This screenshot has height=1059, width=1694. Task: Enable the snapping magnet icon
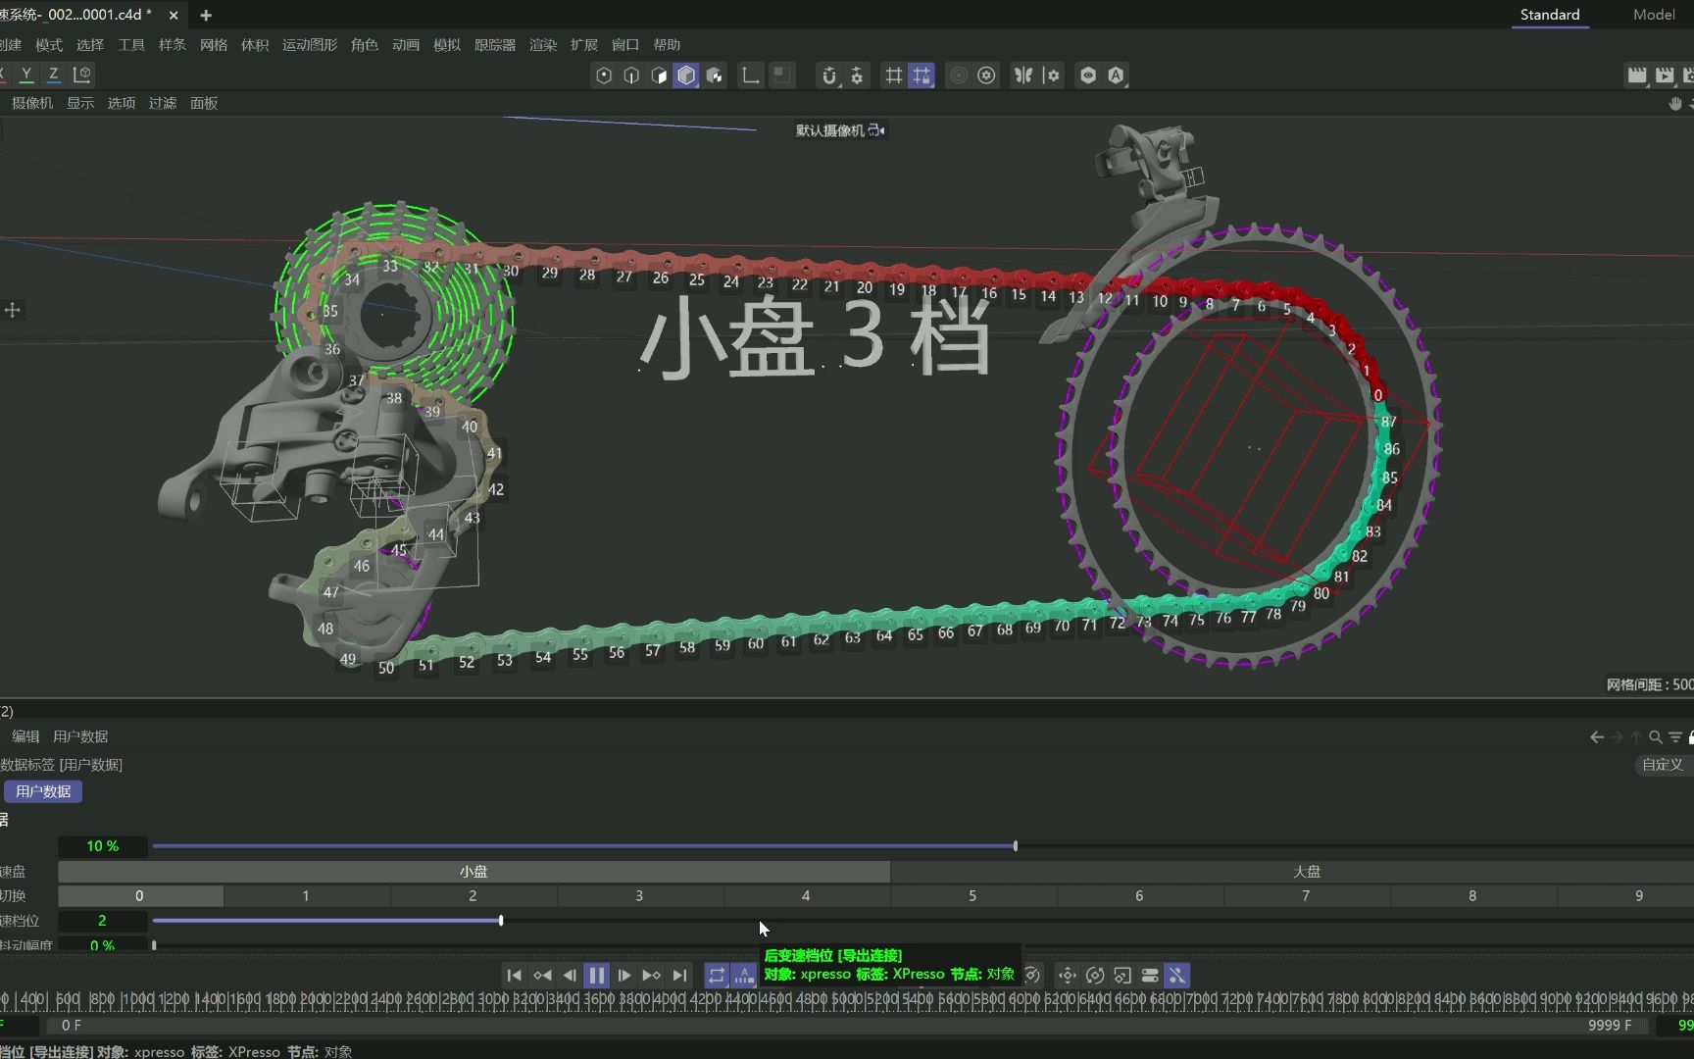coord(829,75)
